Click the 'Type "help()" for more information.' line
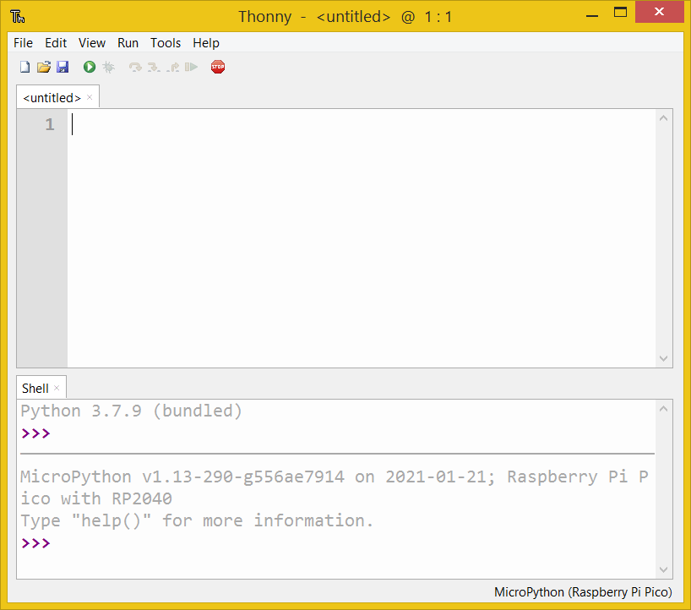Image resolution: width=691 pixels, height=610 pixels. click(197, 521)
